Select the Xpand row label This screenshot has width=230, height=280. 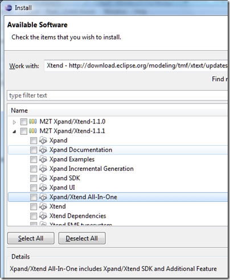59,141
